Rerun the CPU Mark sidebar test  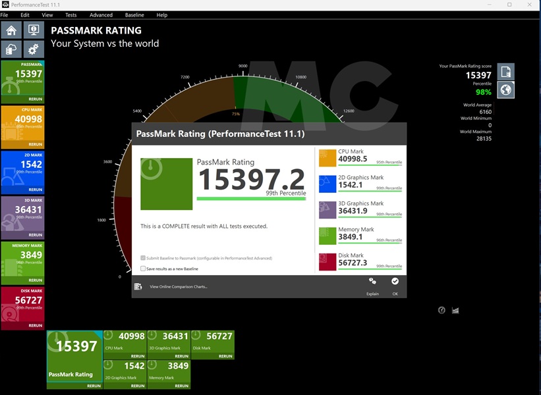point(35,144)
